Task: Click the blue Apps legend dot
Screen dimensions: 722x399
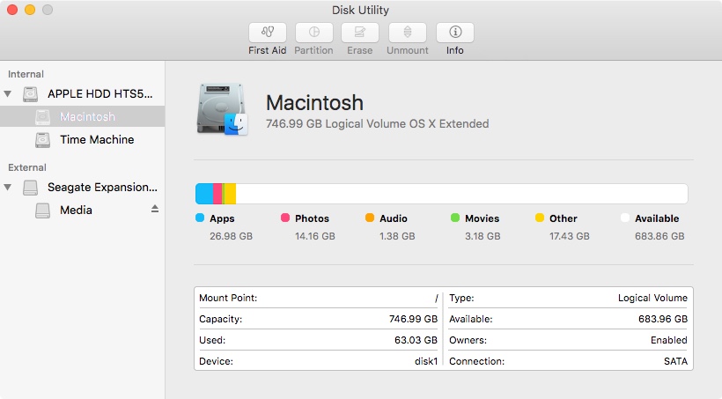Action: [x=200, y=218]
